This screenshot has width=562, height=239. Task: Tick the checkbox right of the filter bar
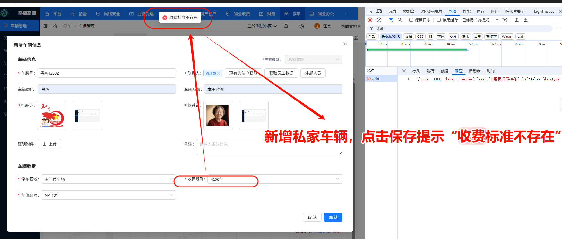click(x=558, y=28)
